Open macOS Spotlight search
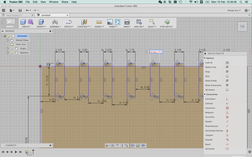The height and width of the screenshot is (157, 252). (241, 2)
